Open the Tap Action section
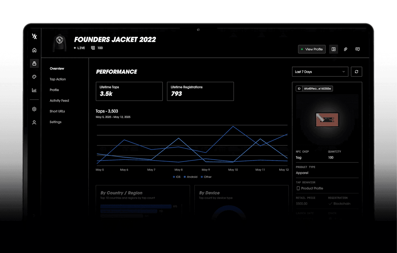The width and height of the screenshot is (397, 253). click(x=58, y=79)
